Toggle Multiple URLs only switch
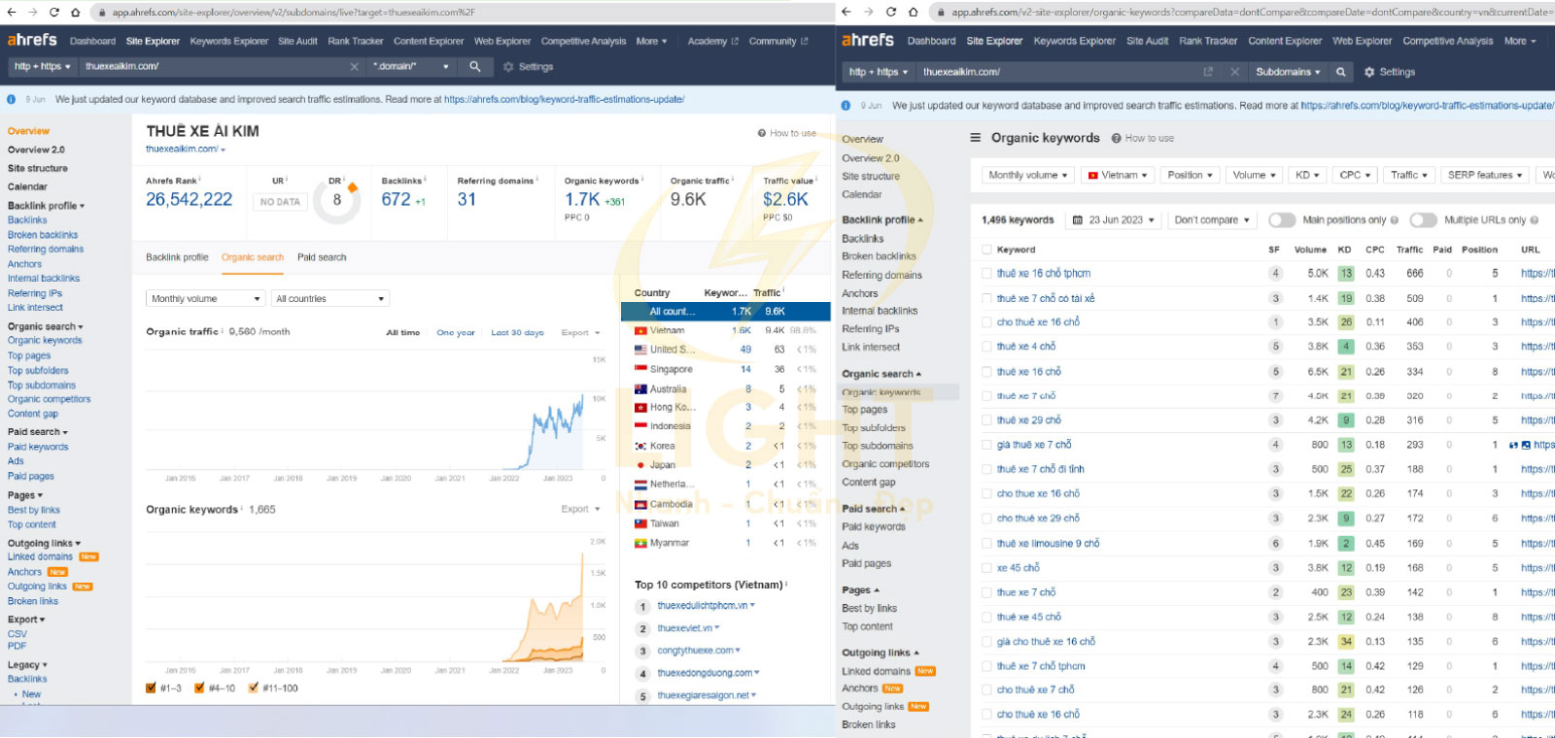 1423,220
